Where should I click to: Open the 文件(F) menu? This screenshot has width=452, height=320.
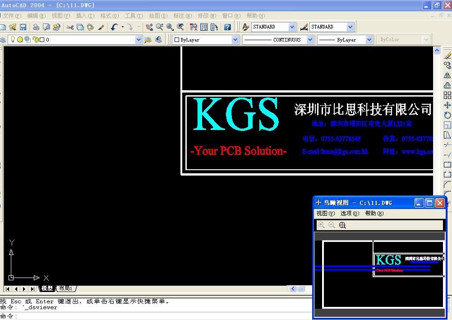(x=12, y=16)
